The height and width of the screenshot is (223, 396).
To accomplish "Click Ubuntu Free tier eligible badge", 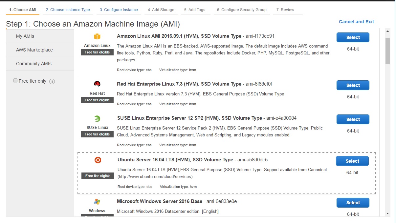I will [x=98, y=176].
